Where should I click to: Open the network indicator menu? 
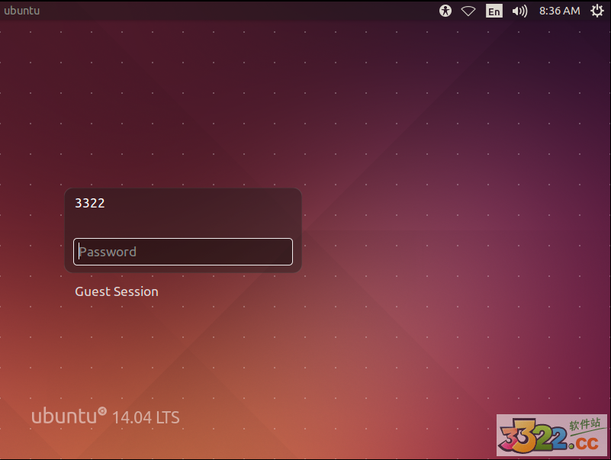(x=468, y=11)
